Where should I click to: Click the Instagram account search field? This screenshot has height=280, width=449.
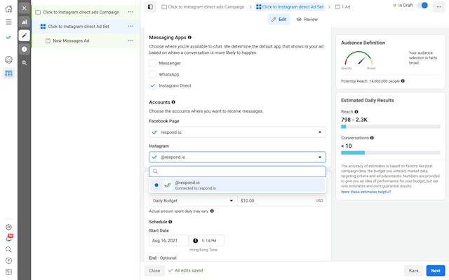coord(237,171)
